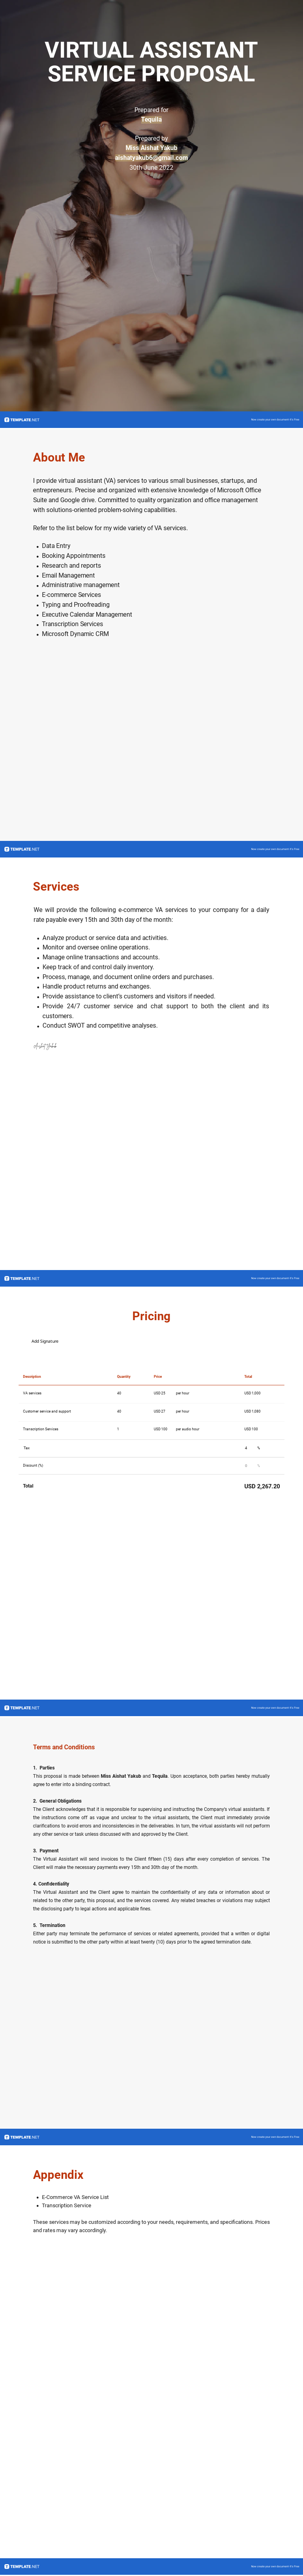
Task: Click the 1. Parties clause title
Action: 44,1768
